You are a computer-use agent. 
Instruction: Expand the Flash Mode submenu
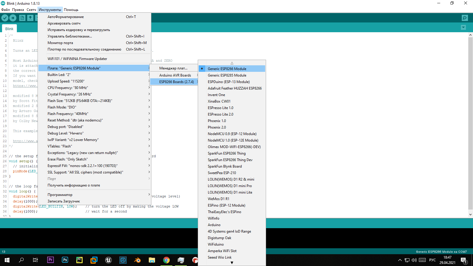(95, 107)
